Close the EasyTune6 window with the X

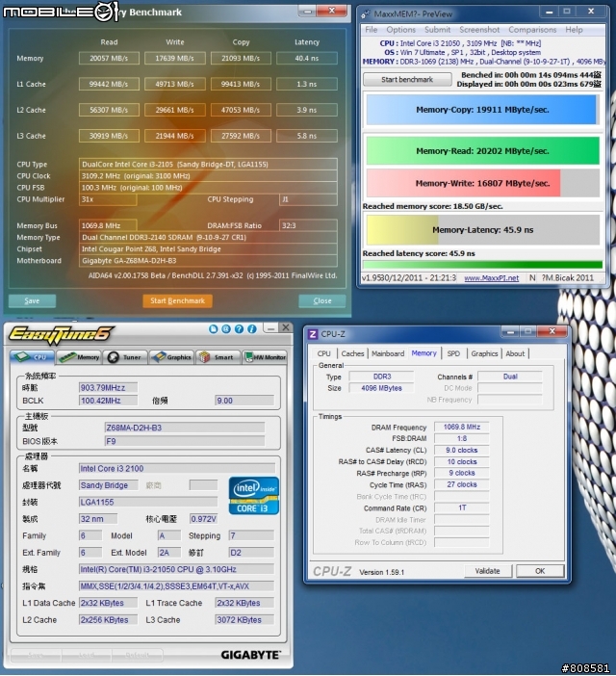coord(285,328)
